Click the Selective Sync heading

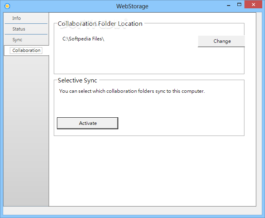click(78, 80)
